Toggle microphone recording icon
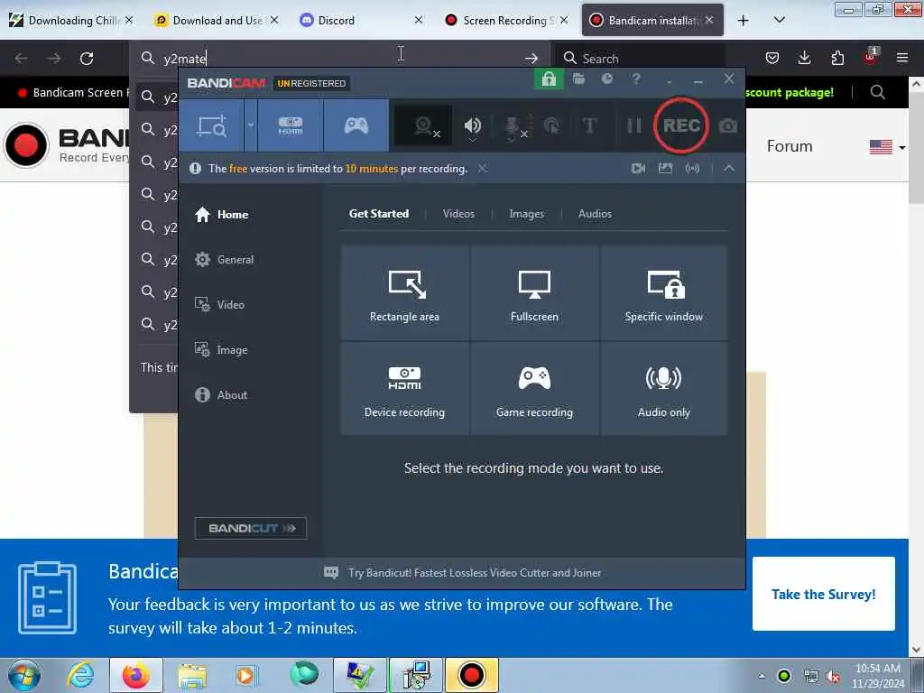This screenshot has width=924, height=693. (x=513, y=125)
